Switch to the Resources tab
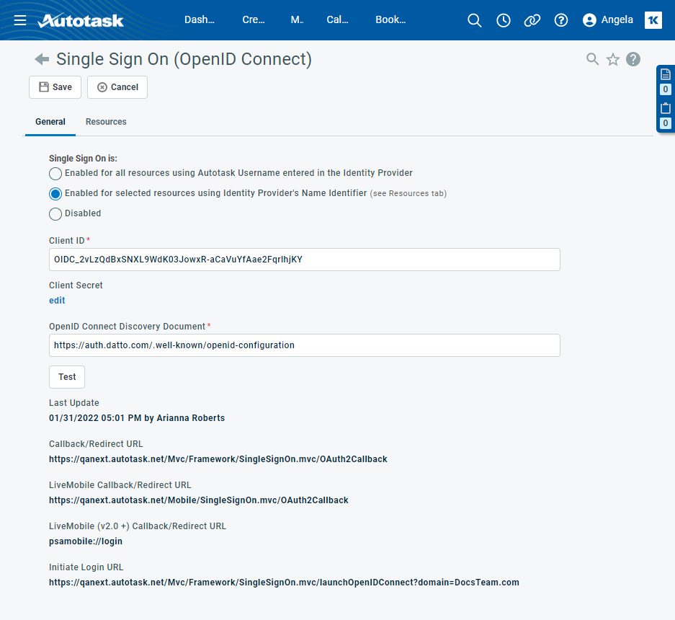The width and height of the screenshot is (675, 620). coord(106,122)
